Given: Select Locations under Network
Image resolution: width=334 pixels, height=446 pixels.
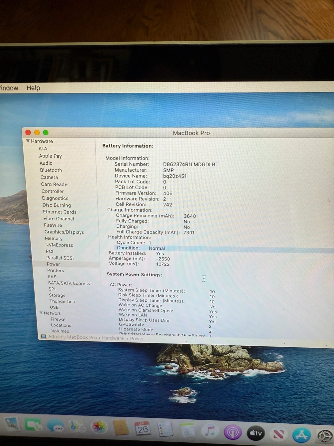Looking at the screenshot, I should click(61, 325).
